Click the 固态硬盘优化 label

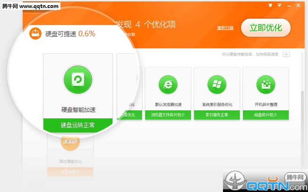70,161
